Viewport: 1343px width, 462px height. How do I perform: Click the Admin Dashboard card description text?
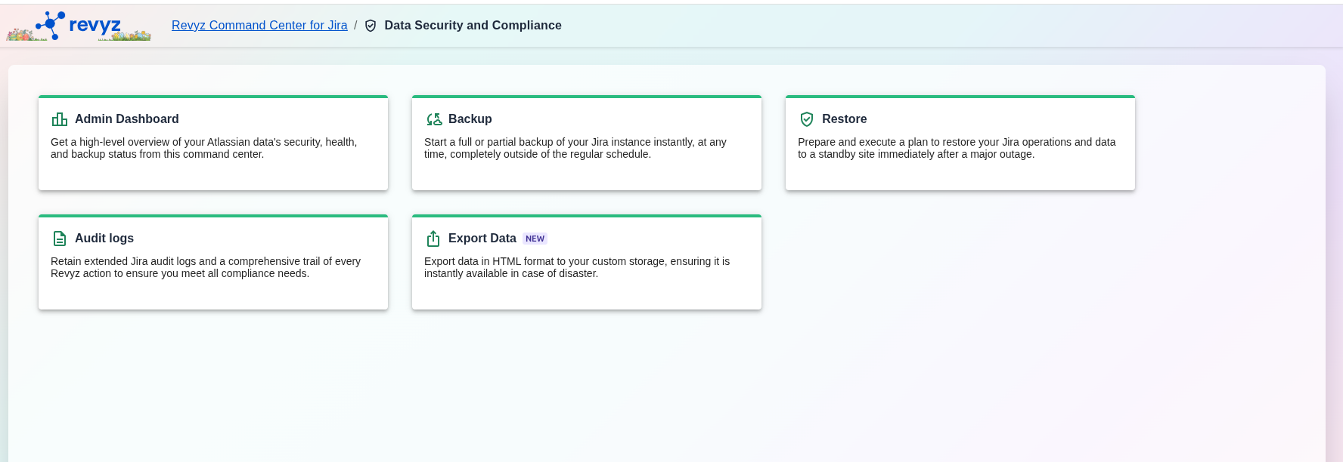click(203, 148)
